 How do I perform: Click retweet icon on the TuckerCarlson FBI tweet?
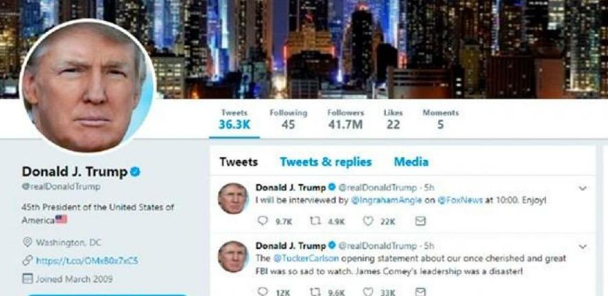[315, 292]
